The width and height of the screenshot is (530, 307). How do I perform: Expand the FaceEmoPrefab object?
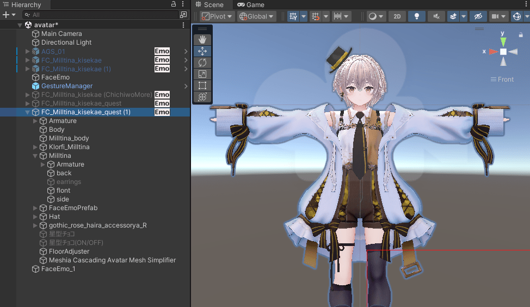[x=35, y=207]
